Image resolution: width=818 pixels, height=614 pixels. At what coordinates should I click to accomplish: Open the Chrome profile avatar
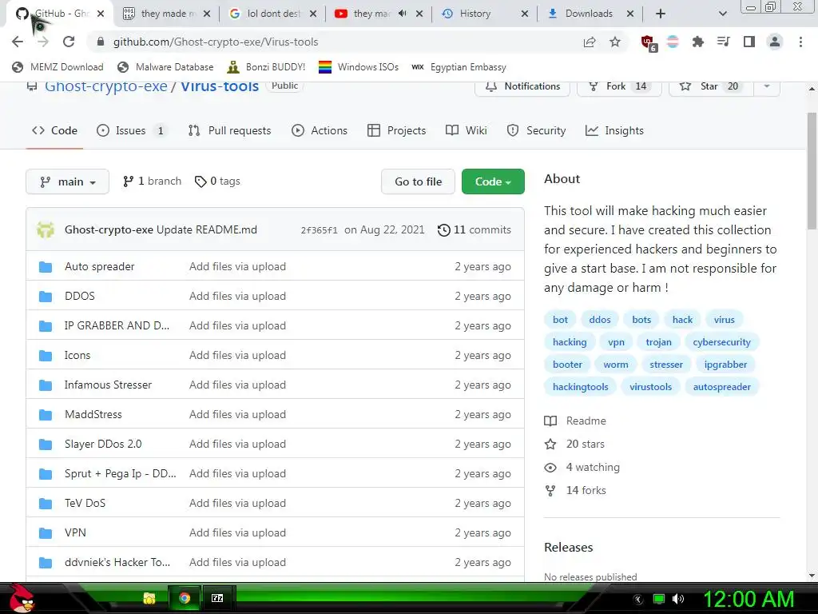click(x=775, y=42)
